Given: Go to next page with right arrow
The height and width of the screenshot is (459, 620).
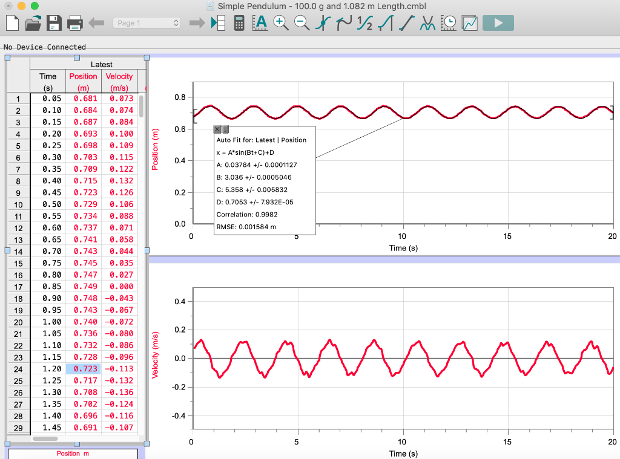Looking at the screenshot, I should 197,23.
